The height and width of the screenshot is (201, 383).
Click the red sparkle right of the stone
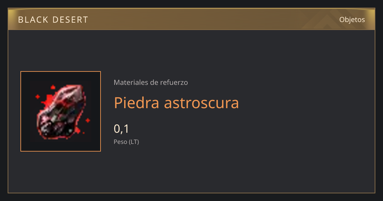(x=87, y=120)
